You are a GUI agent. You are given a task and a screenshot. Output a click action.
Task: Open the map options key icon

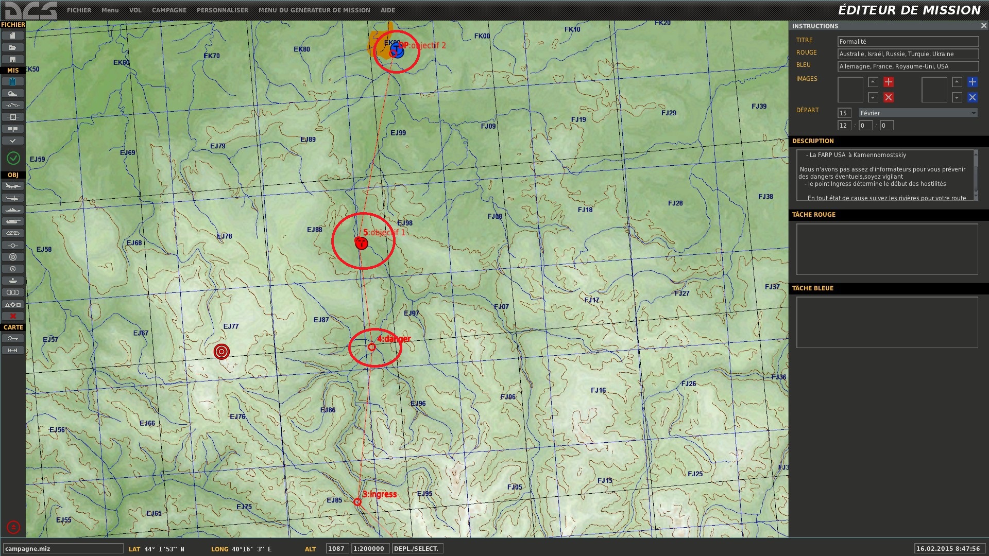[x=13, y=338]
